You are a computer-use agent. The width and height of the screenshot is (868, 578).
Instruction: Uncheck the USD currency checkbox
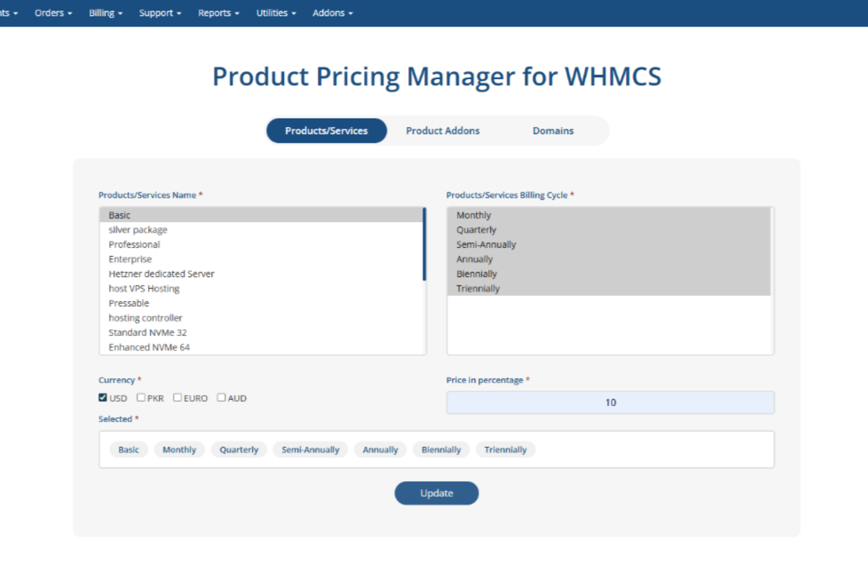click(103, 398)
